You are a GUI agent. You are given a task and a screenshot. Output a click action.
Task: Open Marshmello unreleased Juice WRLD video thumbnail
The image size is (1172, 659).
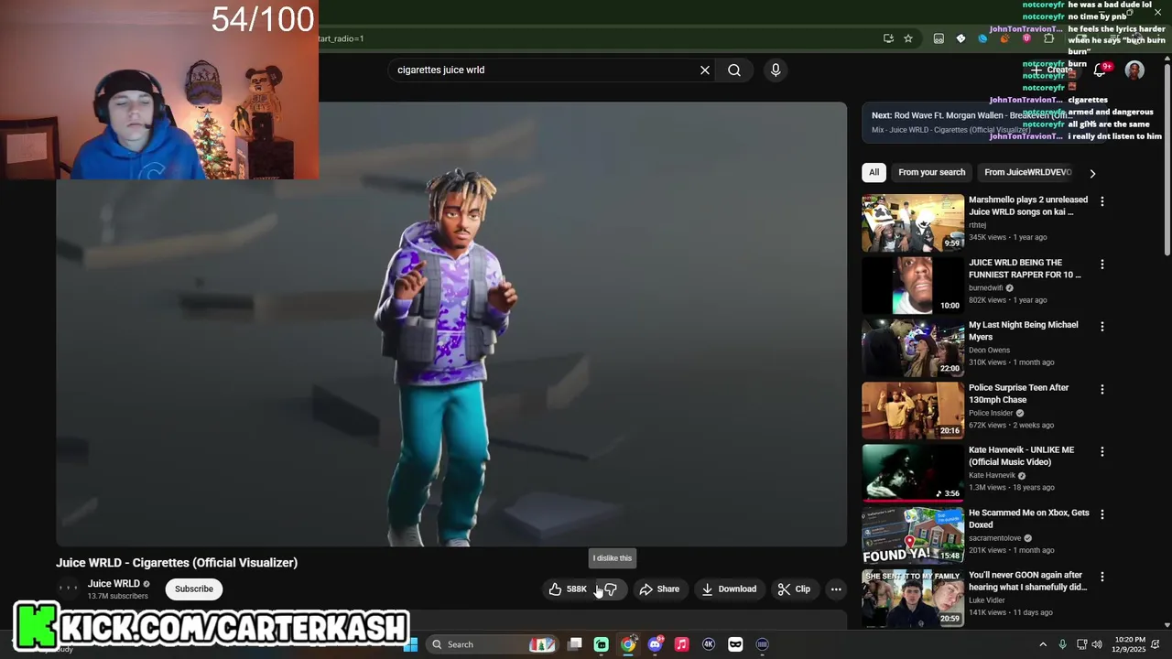coord(912,222)
